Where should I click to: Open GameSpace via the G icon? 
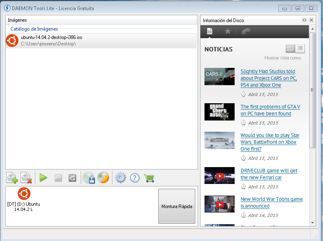tap(72, 178)
